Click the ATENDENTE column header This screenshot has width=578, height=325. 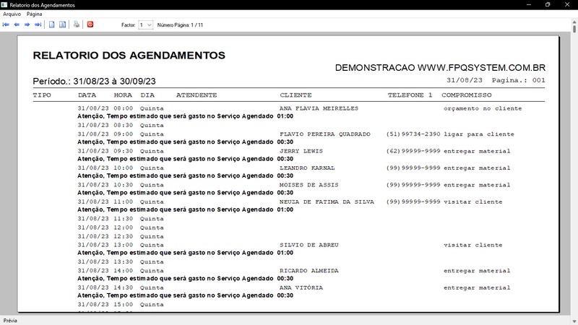click(197, 95)
